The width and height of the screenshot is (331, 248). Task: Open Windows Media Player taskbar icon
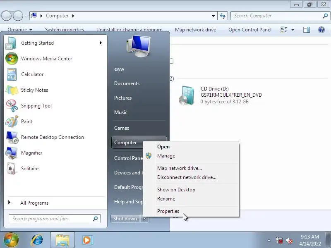[87, 240]
